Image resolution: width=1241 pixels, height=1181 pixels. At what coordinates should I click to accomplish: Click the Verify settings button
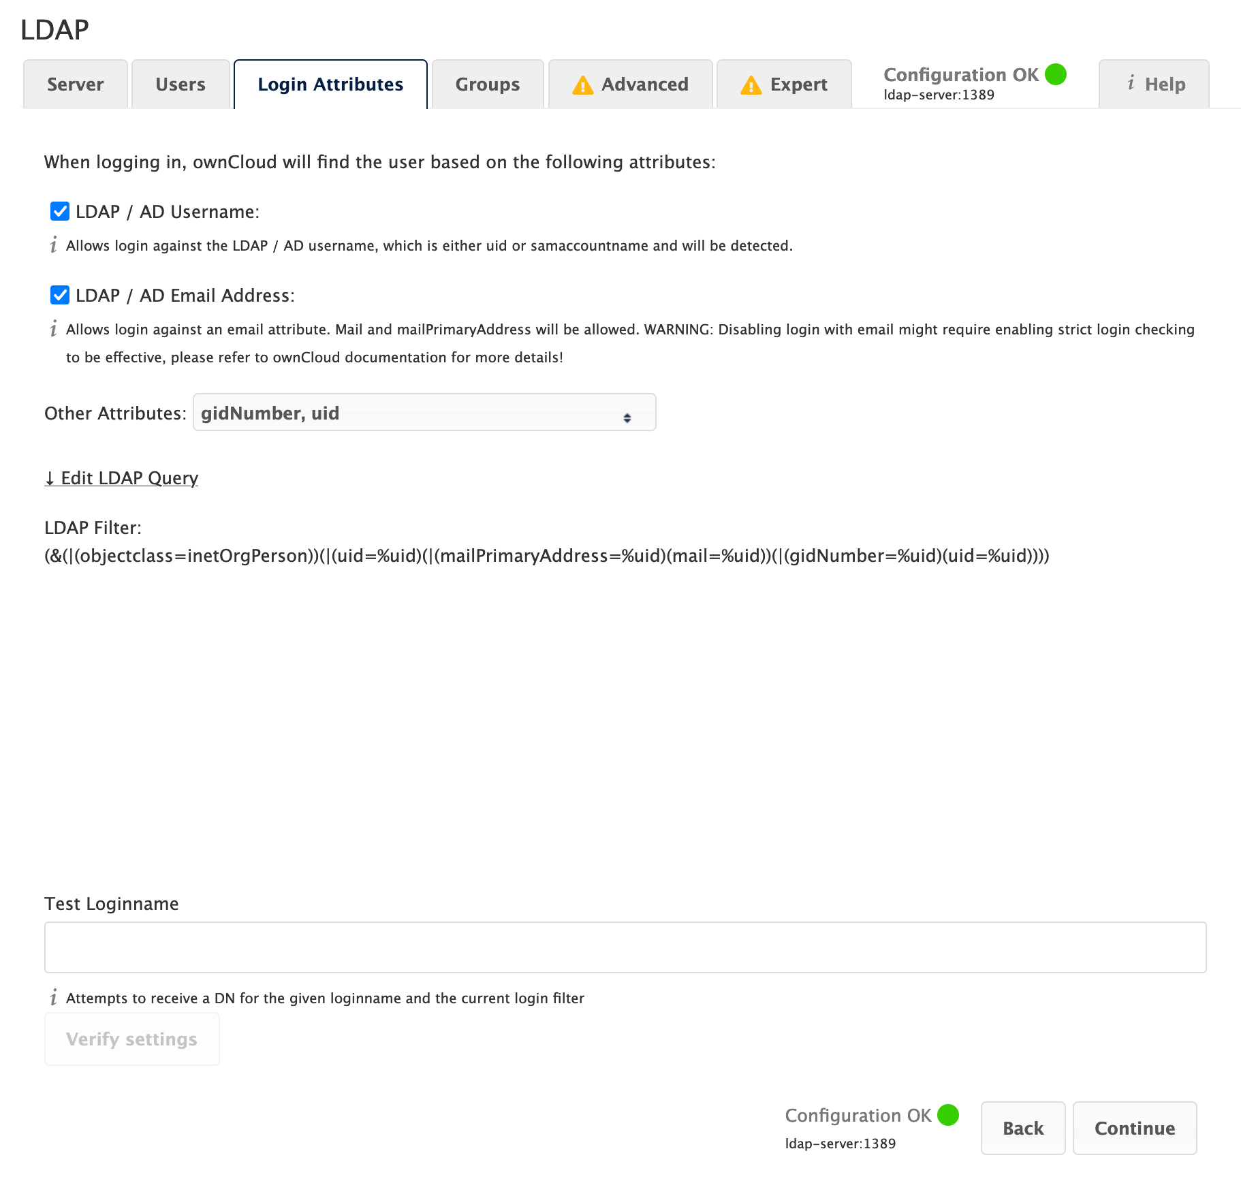[131, 1039]
